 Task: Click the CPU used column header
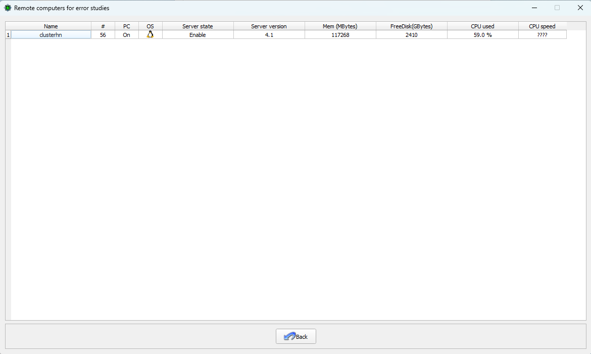[x=483, y=26]
